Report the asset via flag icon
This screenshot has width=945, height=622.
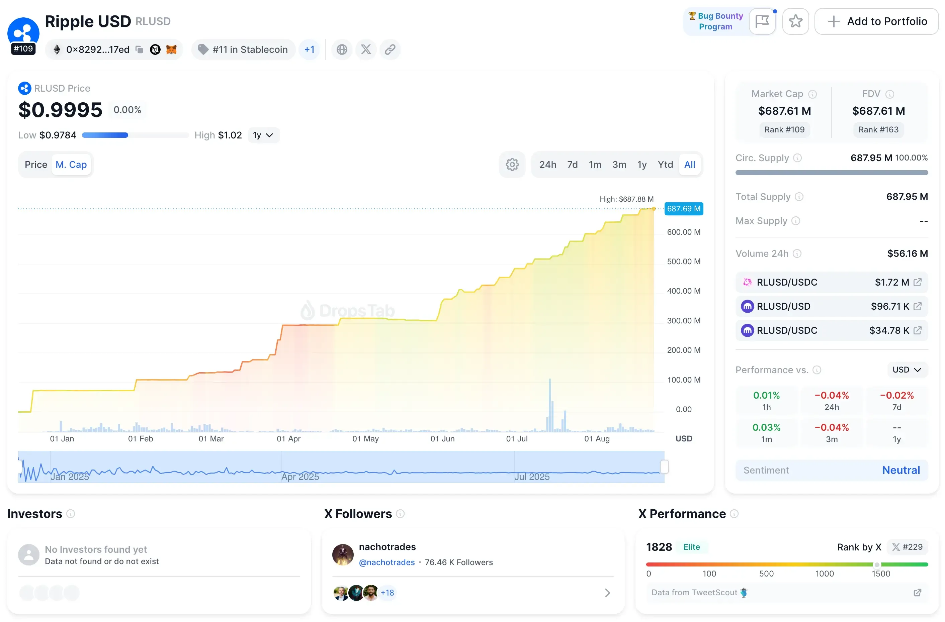pyautogui.click(x=762, y=21)
